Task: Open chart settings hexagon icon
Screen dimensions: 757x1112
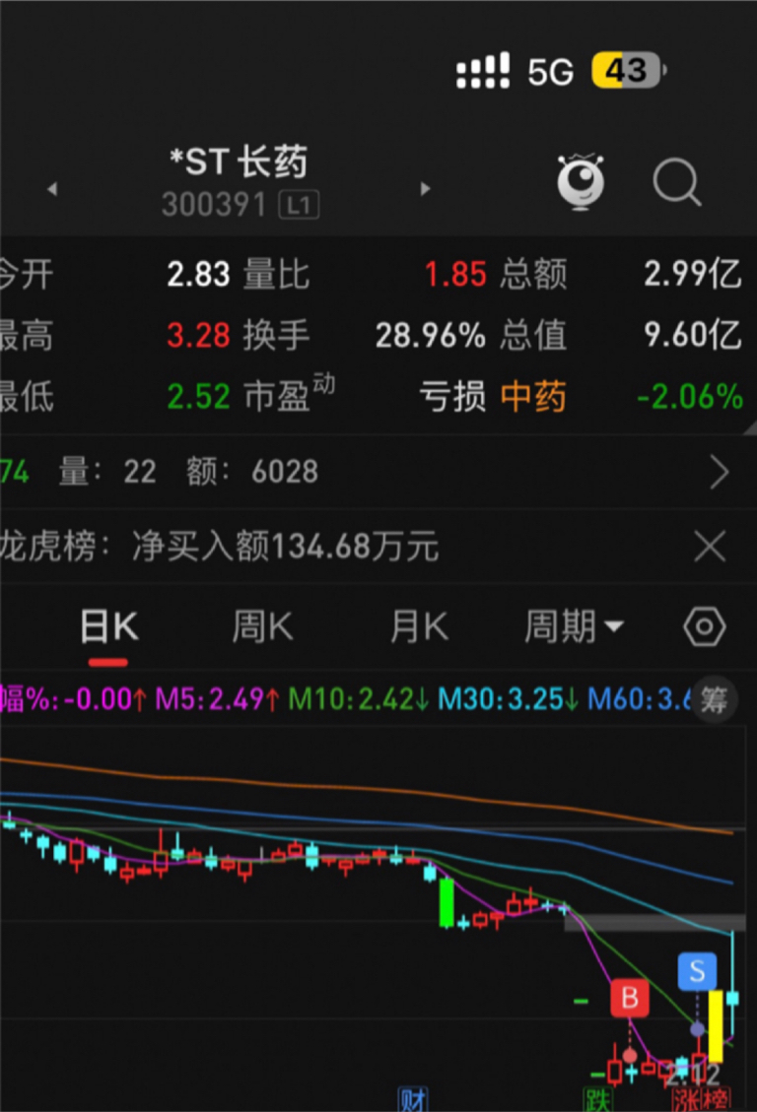Action: pos(704,627)
